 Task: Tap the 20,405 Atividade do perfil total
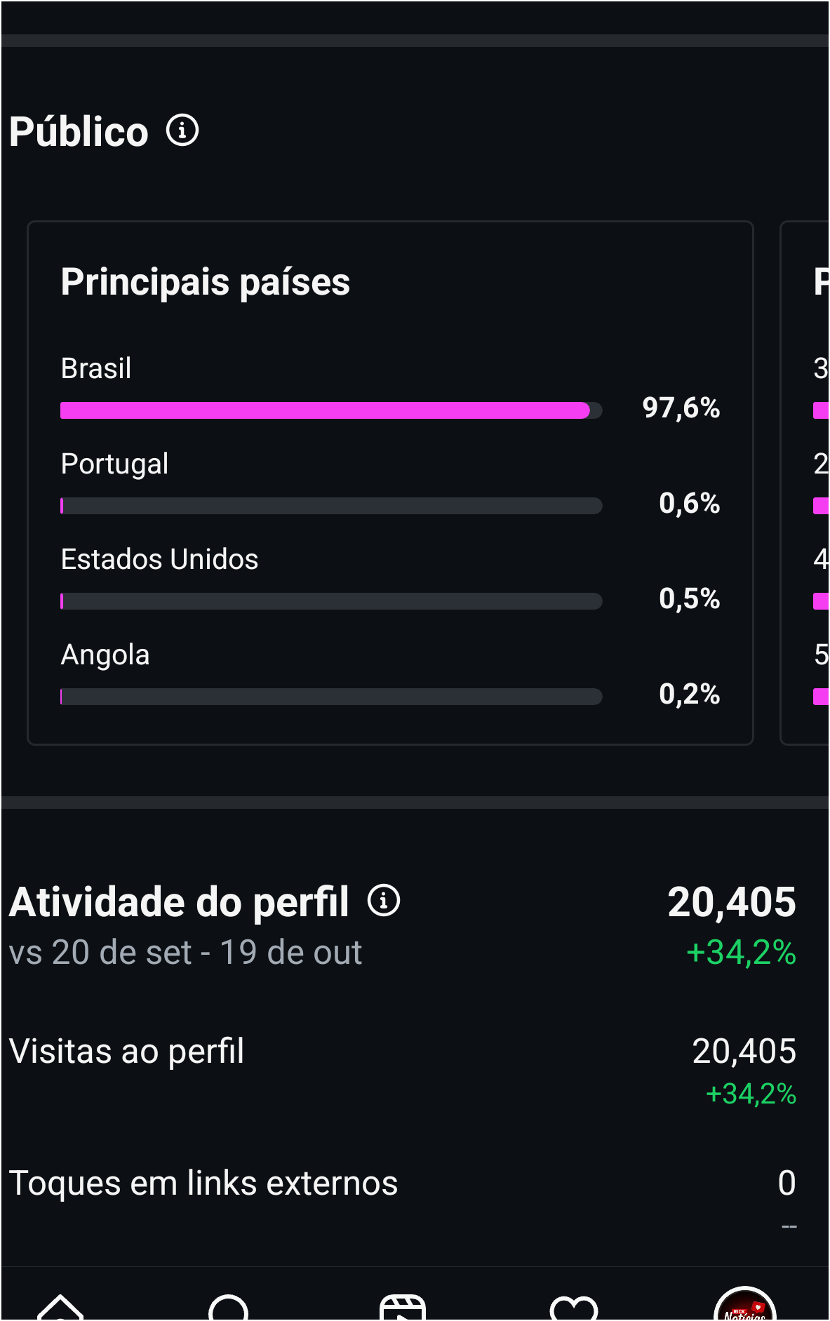(x=731, y=902)
